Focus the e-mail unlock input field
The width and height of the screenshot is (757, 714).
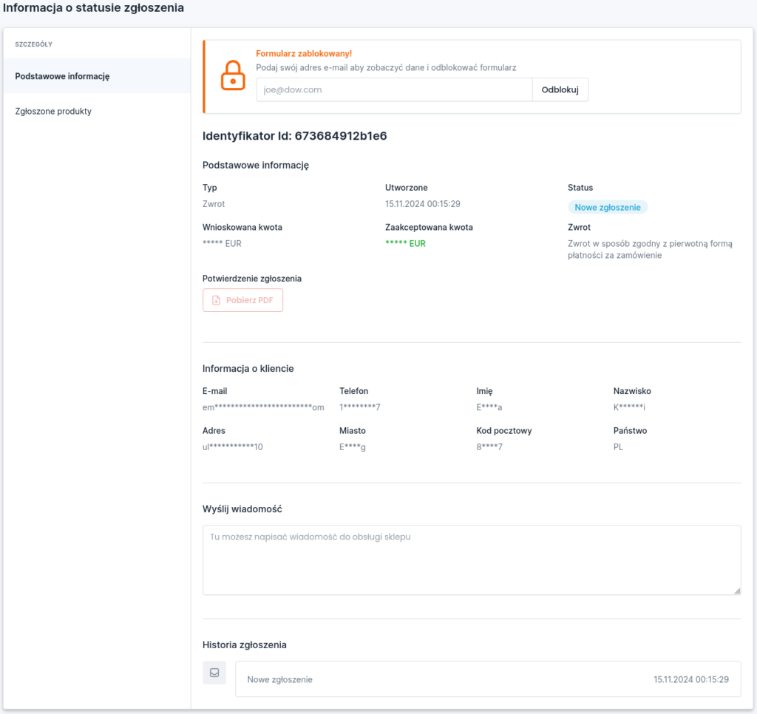(x=394, y=89)
